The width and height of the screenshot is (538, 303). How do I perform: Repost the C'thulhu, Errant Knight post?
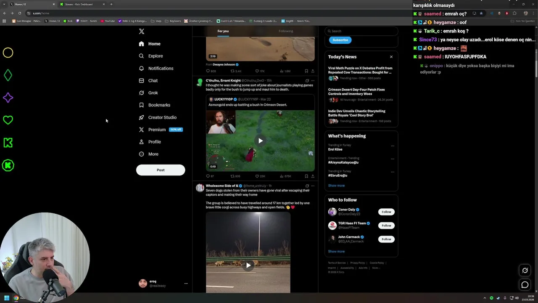pyautogui.click(x=235, y=176)
